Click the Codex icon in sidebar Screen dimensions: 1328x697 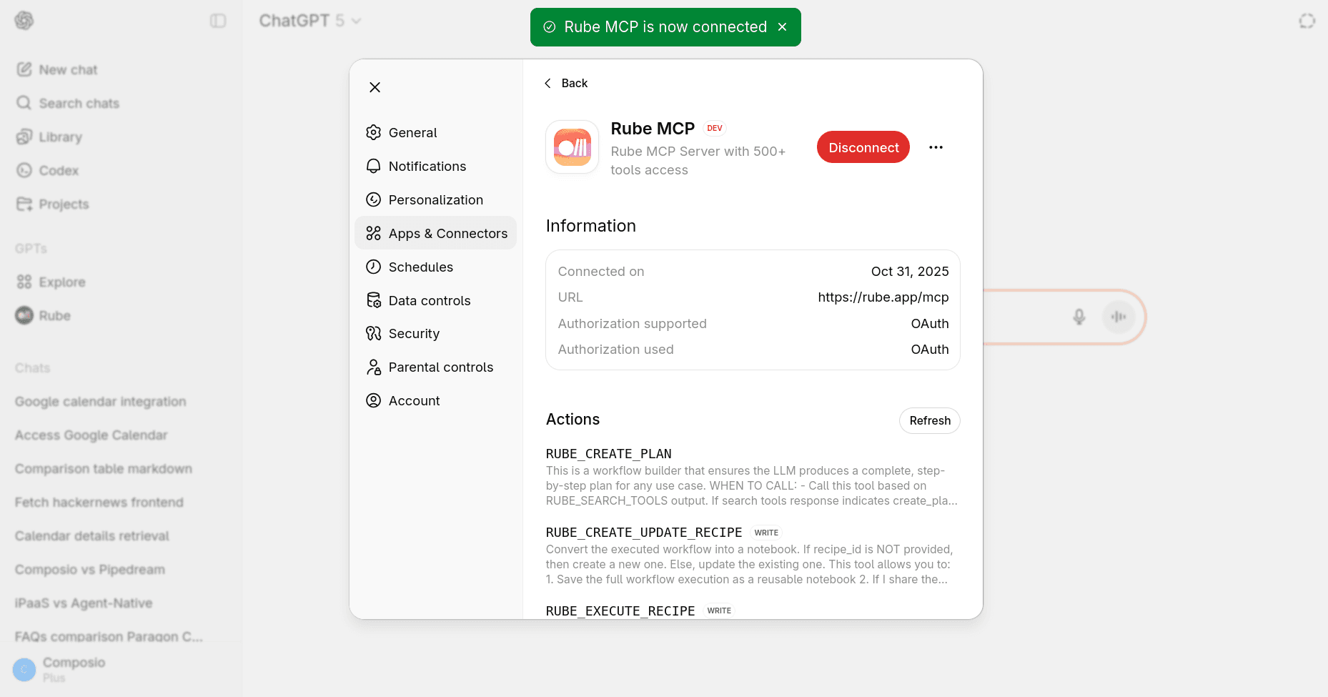[24, 170]
